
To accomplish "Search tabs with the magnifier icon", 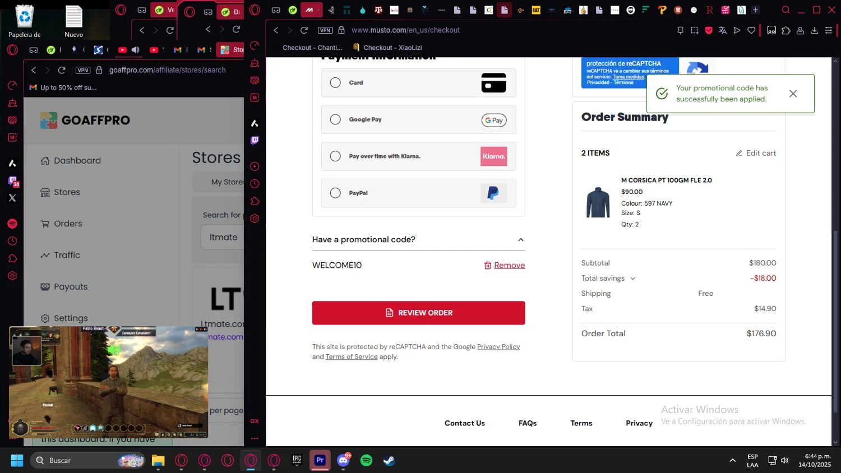I will pyautogui.click(x=786, y=10).
